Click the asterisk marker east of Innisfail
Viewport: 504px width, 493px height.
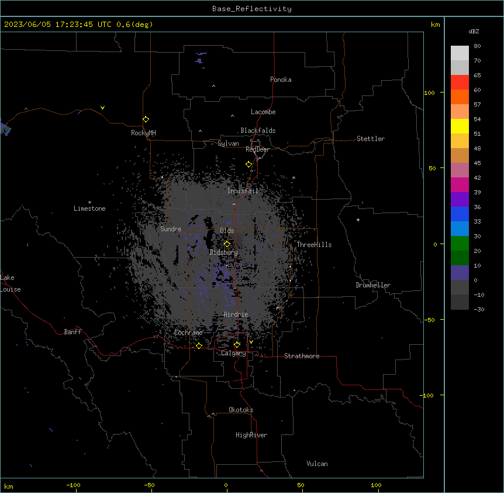[x=294, y=177]
